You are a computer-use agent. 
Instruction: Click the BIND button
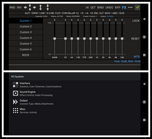tap(101, 8)
